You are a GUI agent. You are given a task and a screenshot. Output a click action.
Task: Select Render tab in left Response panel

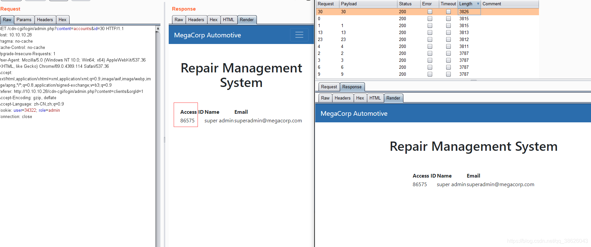click(x=247, y=20)
